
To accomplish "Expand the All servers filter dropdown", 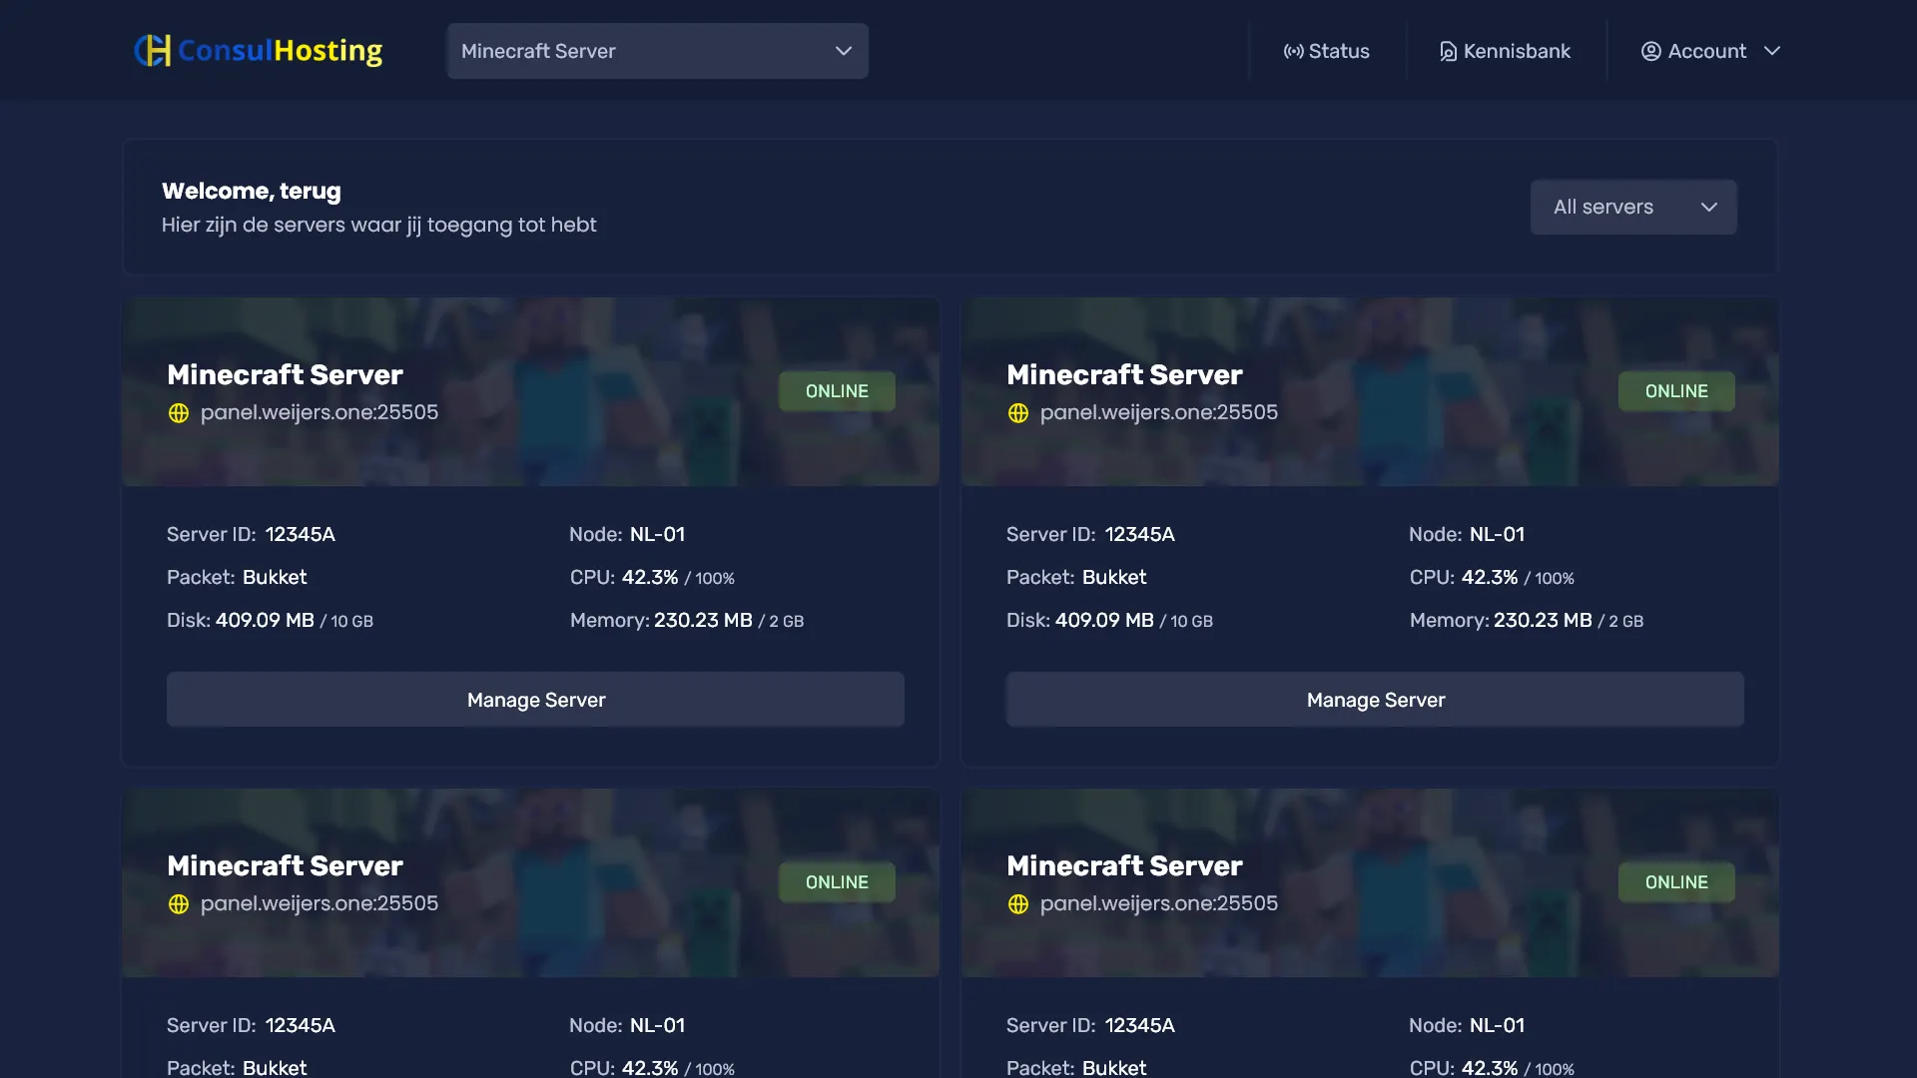I will pyautogui.click(x=1632, y=207).
